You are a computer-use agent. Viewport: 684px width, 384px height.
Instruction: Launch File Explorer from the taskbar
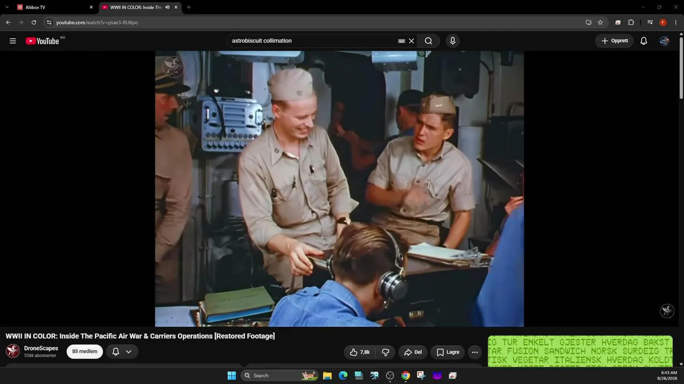(328, 375)
